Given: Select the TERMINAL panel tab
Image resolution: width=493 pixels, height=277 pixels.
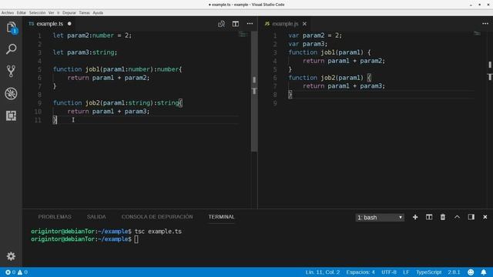Looking at the screenshot, I should coord(221,217).
